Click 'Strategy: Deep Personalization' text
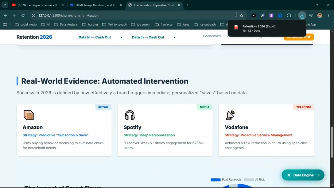The height and width of the screenshot is (188, 334). pyautogui.click(x=149, y=135)
